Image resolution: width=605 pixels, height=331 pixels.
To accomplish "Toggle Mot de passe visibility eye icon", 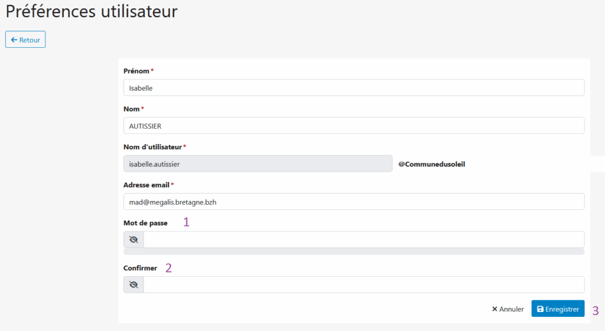I will [134, 240].
